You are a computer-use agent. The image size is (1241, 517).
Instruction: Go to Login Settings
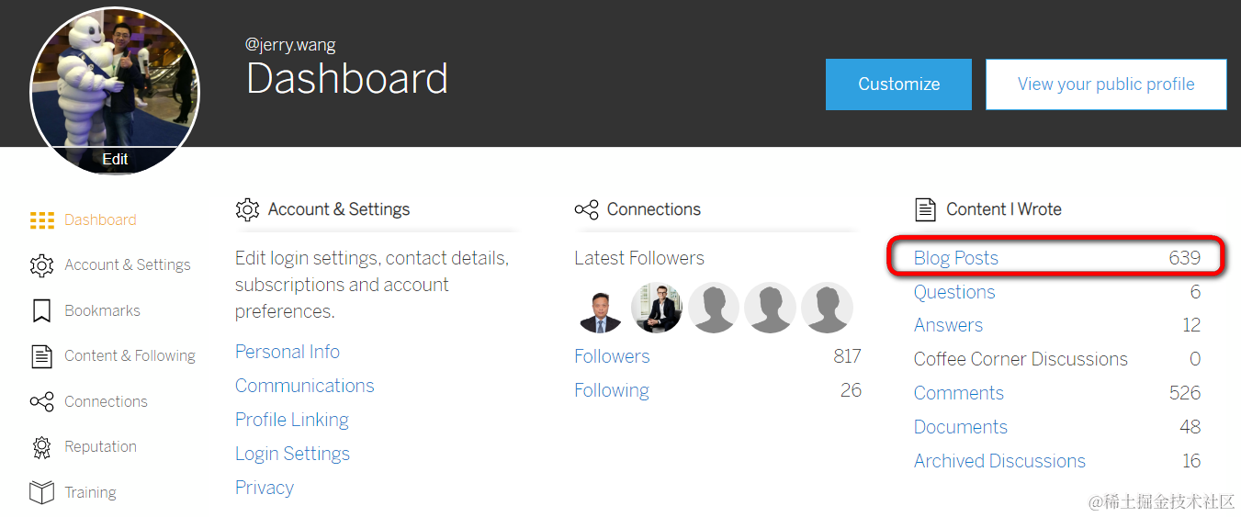point(292,454)
